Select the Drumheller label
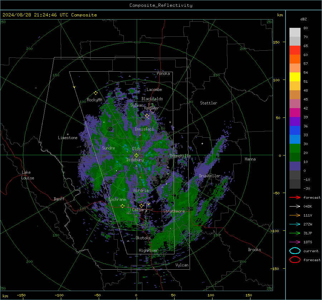Screen dimensions: 322x300 [210, 176]
